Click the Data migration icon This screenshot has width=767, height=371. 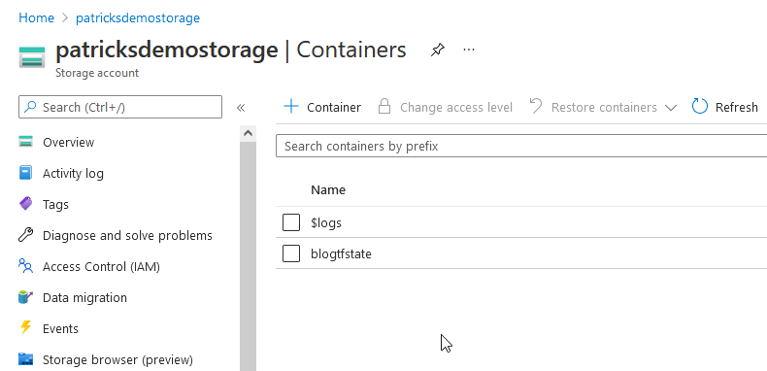pyautogui.click(x=25, y=297)
